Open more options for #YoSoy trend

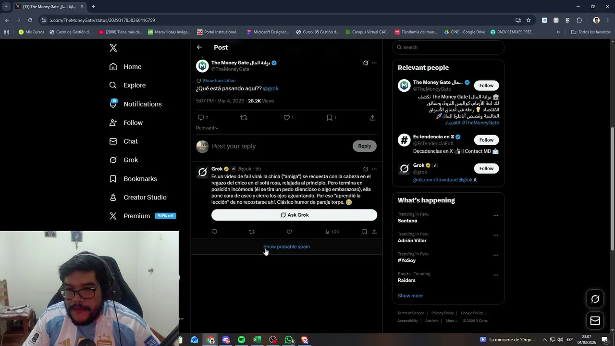[496, 255]
